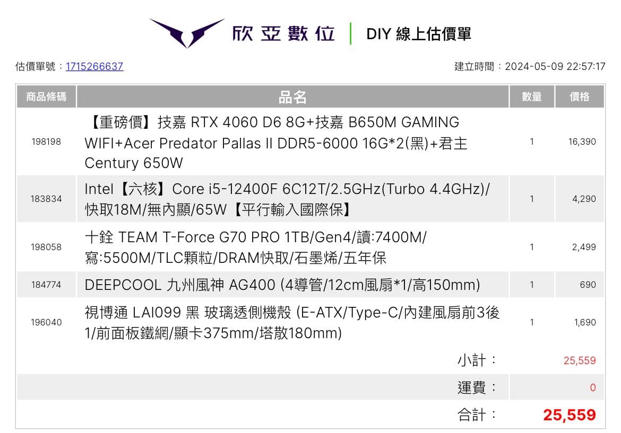The height and width of the screenshot is (433, 621).
Task: Click the 視博通 LAI099 case item
Action: tap(292, 322)
